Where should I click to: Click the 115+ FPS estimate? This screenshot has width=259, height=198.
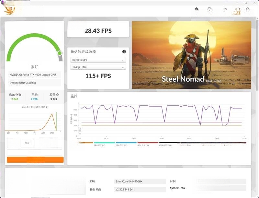[x=98, y=76]
